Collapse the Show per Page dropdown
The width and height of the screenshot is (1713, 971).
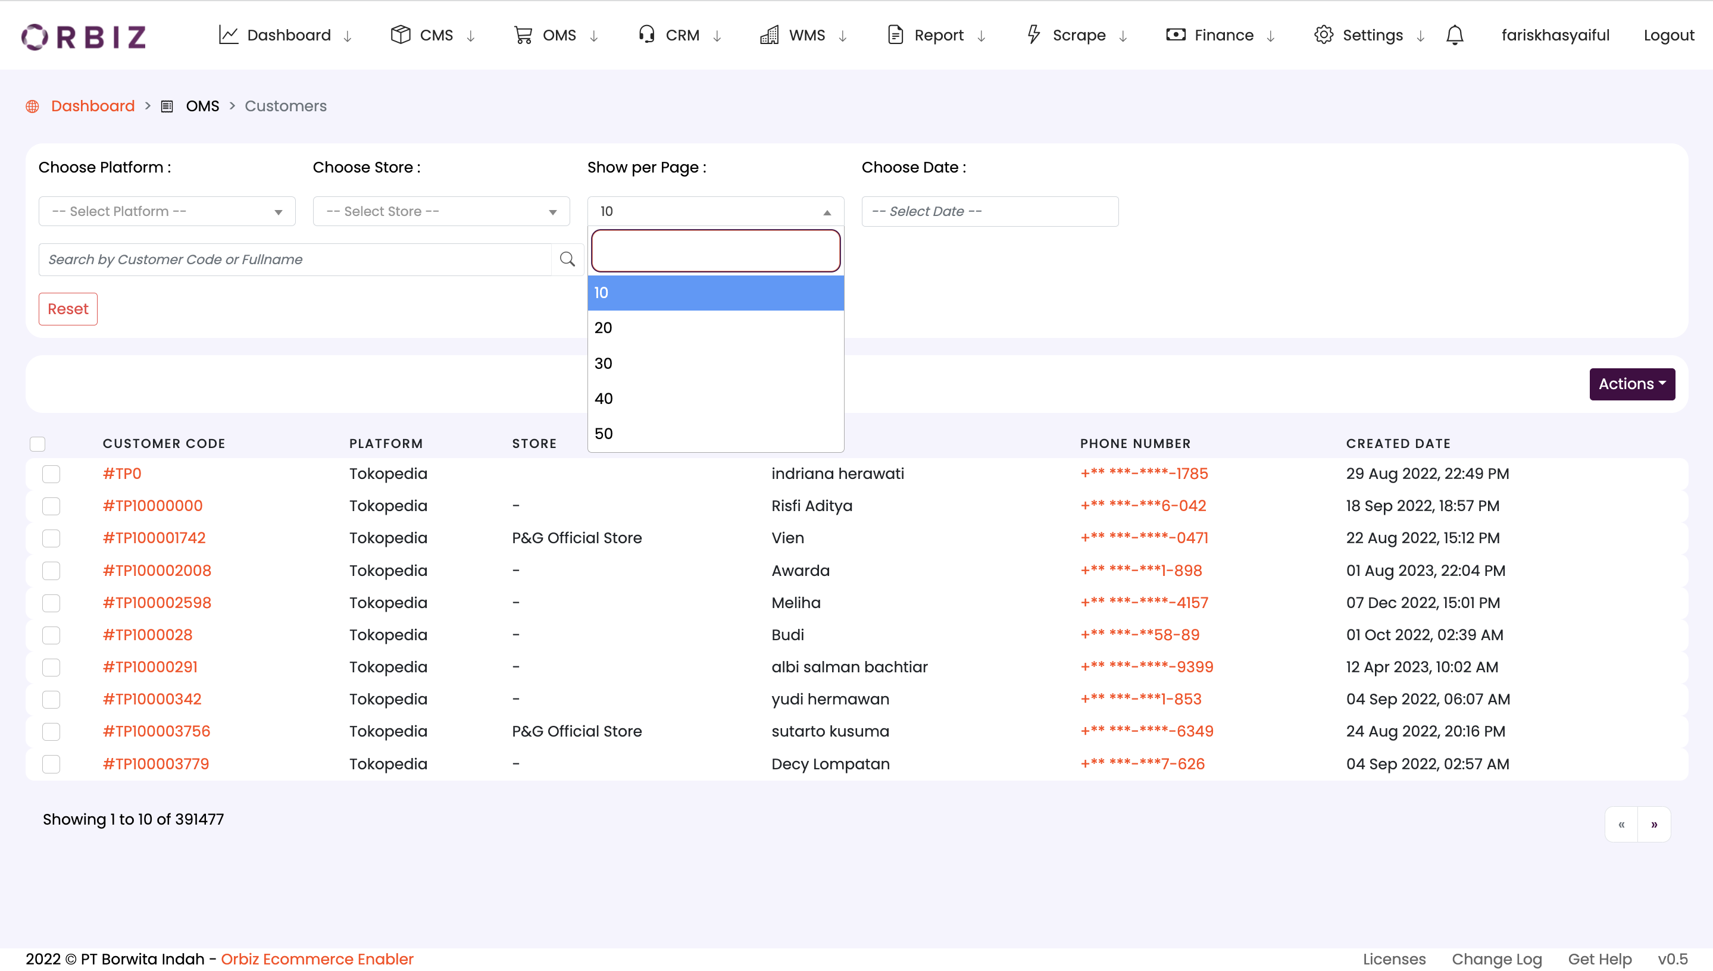point(715,211)
